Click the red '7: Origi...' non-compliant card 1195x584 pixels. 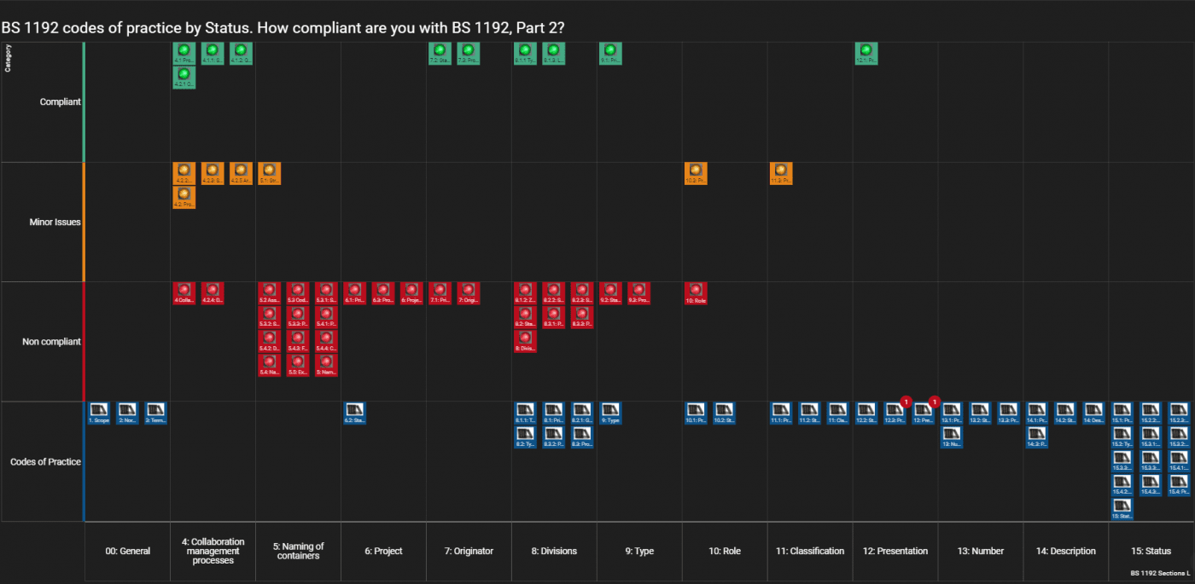click(469, 293)
